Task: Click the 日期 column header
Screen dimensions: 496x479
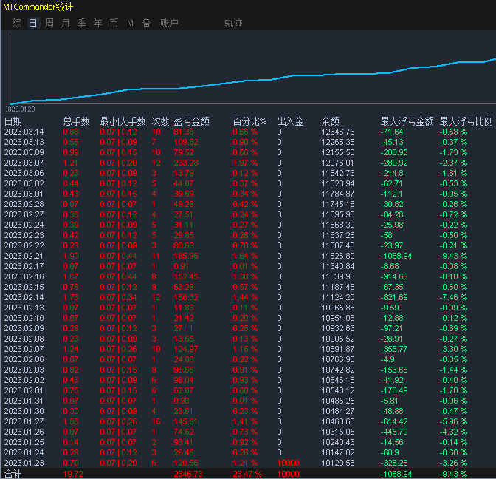Action: point(13,121)
